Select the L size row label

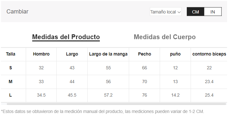(x=11, y=95)
